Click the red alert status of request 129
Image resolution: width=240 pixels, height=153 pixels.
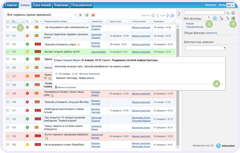point(27,93)
